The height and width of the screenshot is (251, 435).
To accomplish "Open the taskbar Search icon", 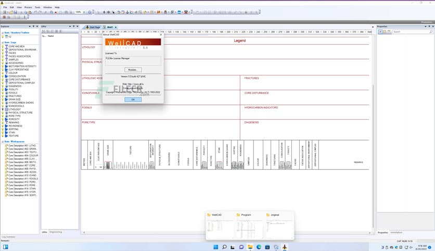I will tap(224, 247).
